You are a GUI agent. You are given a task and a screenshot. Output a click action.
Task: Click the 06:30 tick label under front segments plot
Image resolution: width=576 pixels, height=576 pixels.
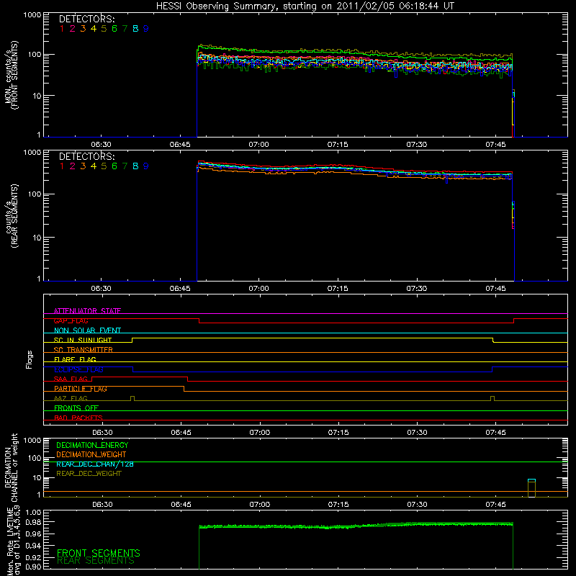click(x=101, y=145)
